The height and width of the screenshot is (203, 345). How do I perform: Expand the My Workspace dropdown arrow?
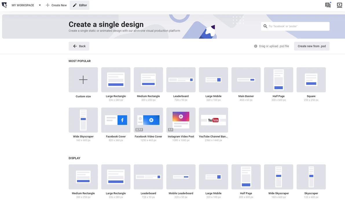click(40, 5)
